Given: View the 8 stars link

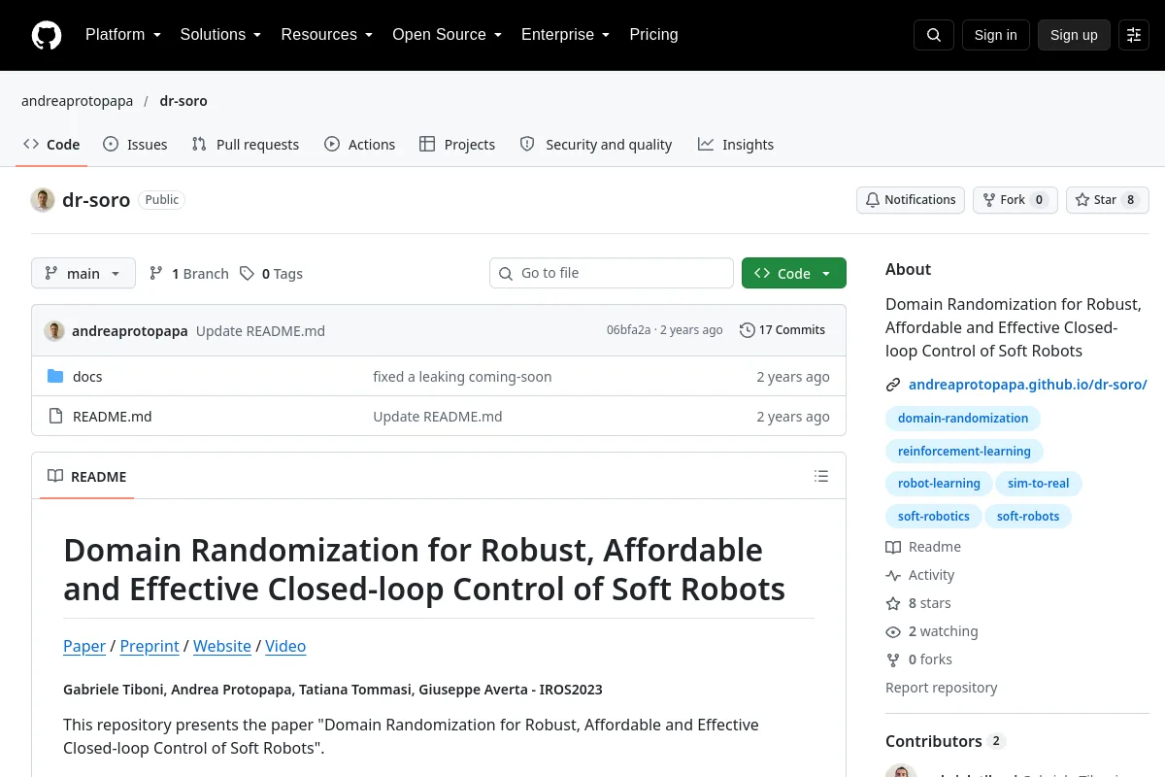Looking at the screenshot, I should tap(918, 604).
